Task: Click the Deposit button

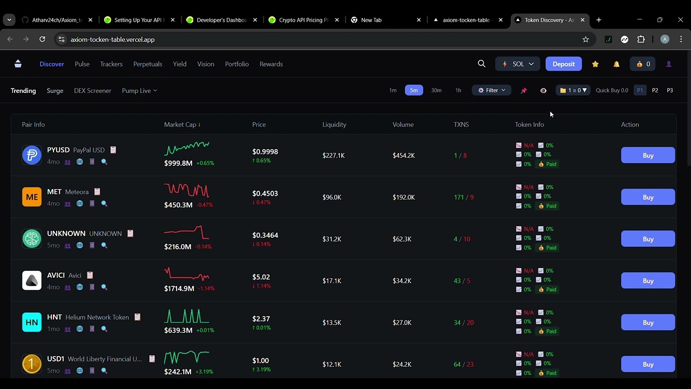Action: (x=564, y=64)
